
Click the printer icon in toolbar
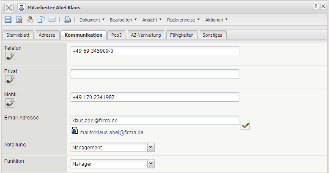(x=67, y=19)
